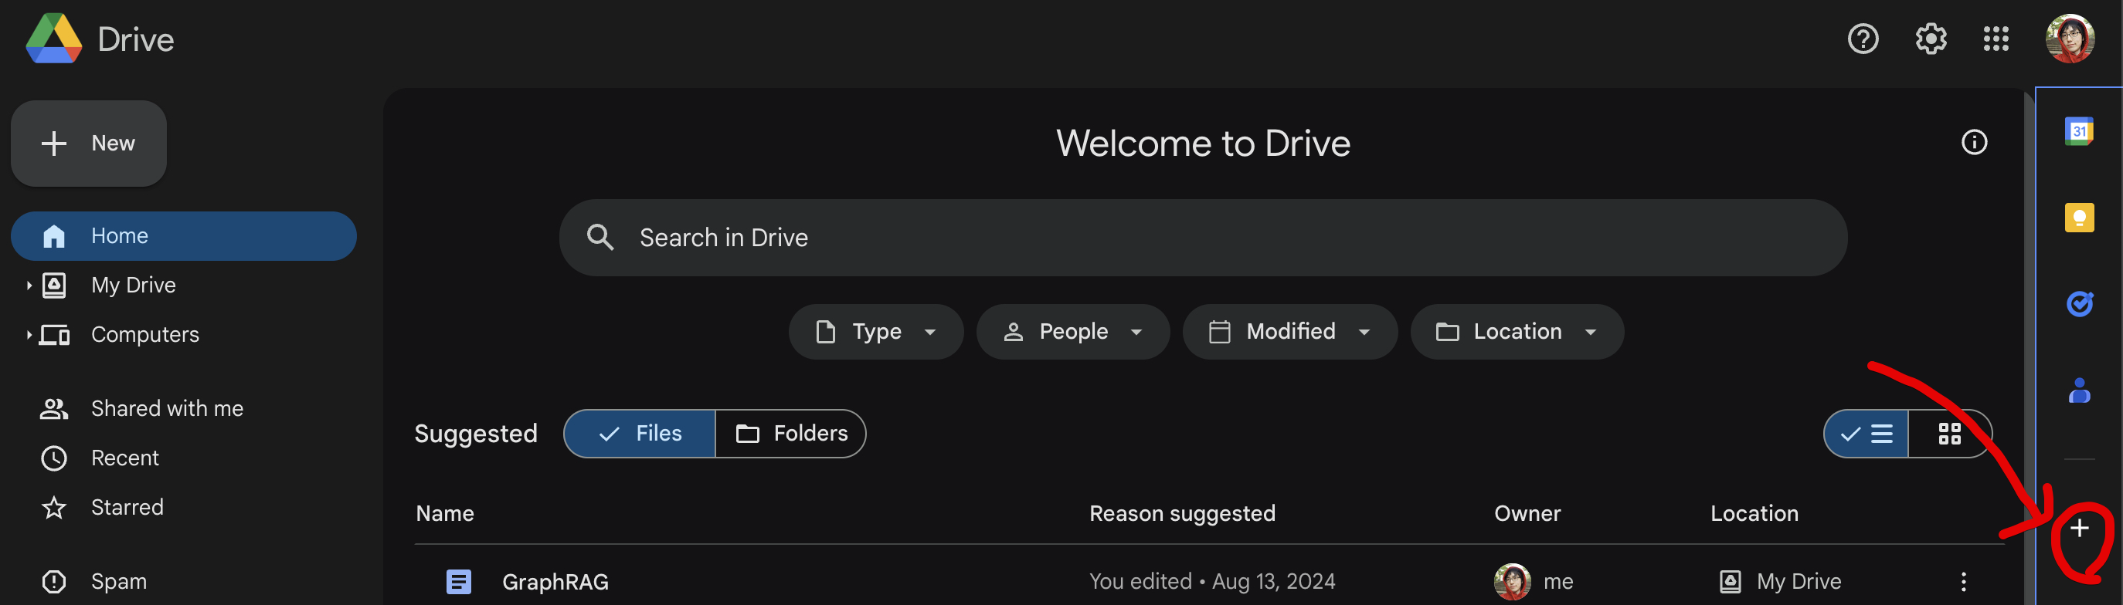Open Computers in sidebar
2123x605 pixels.
[145, 335]
